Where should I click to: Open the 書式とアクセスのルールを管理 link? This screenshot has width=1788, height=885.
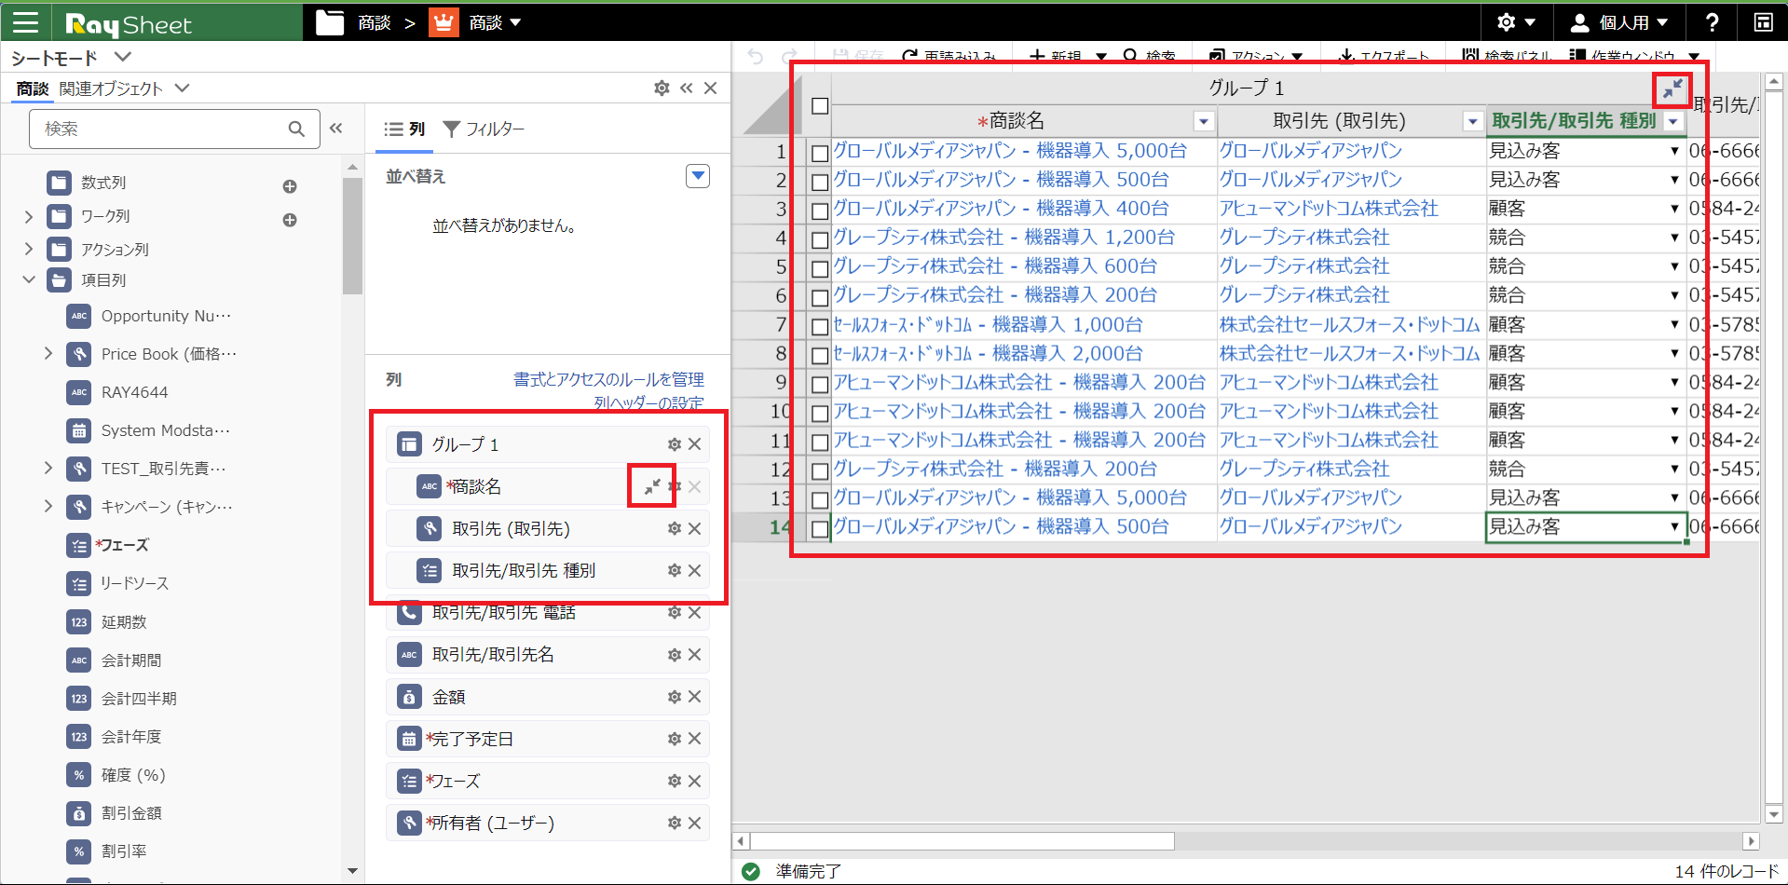tap(608, 379)
